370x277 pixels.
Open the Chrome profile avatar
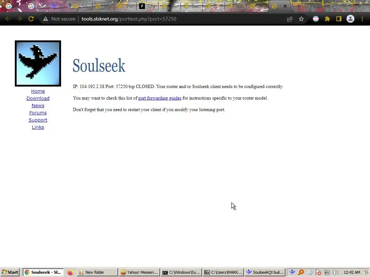350,19
